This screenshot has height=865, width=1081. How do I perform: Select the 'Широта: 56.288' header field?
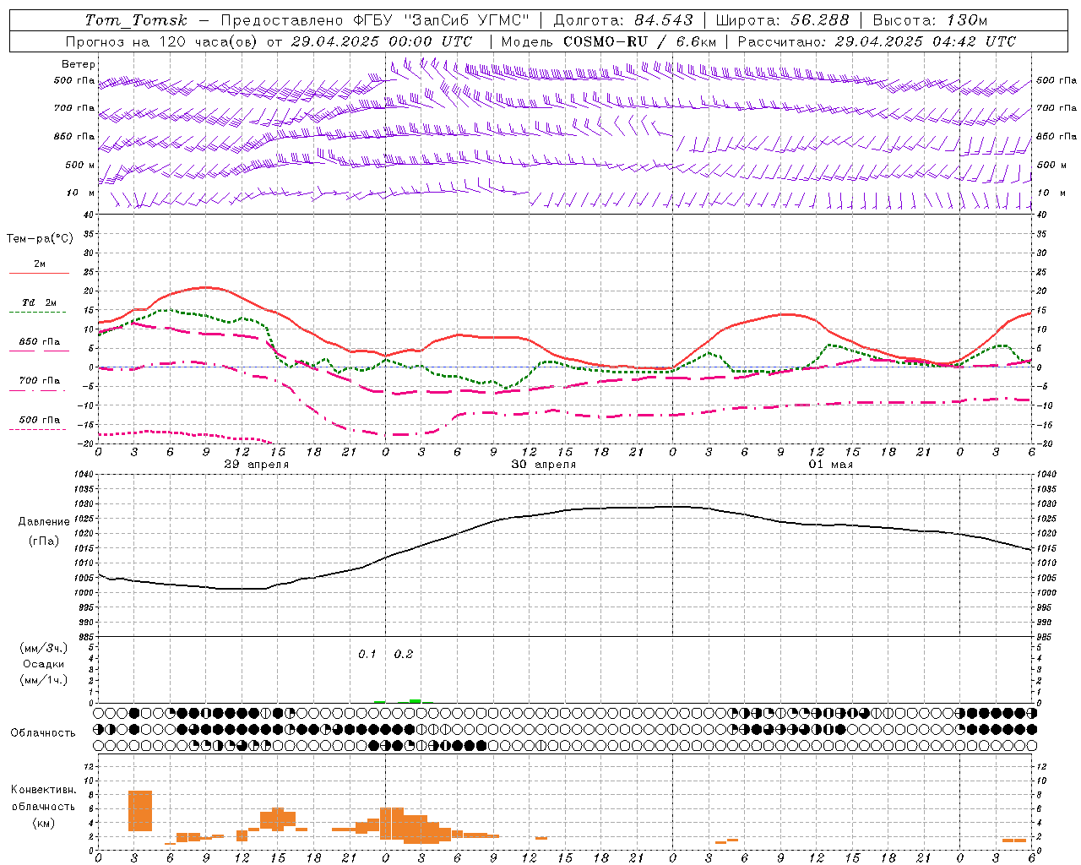[x=783, y=20]
